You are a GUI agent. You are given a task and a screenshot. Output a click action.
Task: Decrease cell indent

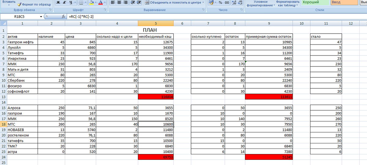133,2
